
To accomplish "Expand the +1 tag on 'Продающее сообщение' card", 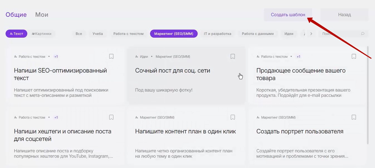I will (298, 57).
